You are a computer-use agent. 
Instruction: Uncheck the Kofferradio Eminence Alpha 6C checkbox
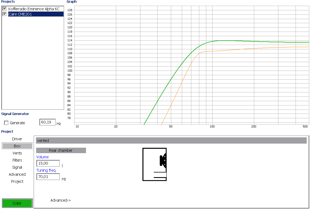4,9
